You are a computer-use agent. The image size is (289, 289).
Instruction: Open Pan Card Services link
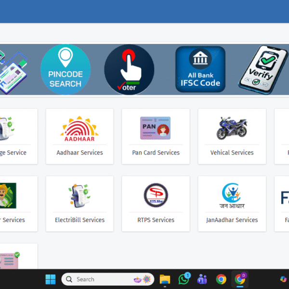[156, 153]
